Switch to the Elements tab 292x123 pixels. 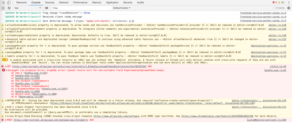click(21, 2)
